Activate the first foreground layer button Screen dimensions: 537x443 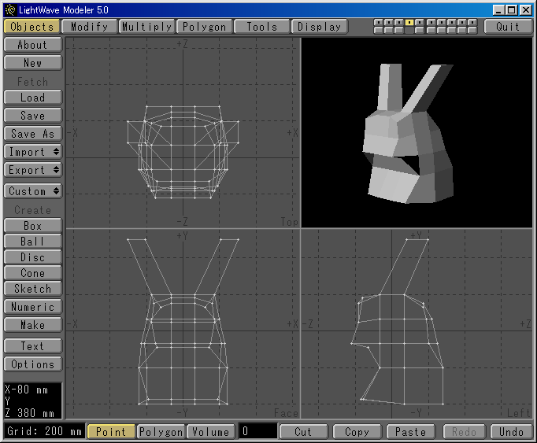coord(379,23)
